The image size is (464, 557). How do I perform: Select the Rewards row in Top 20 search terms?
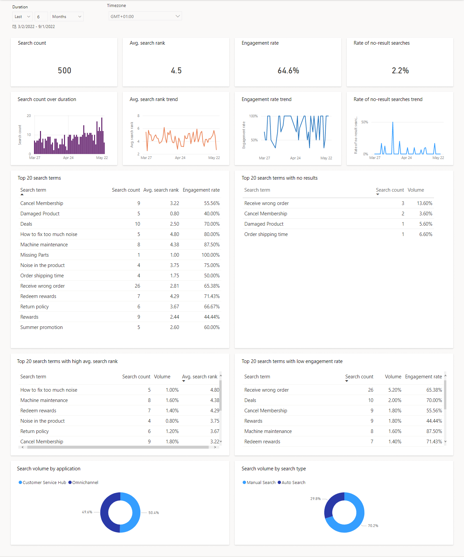120,317
